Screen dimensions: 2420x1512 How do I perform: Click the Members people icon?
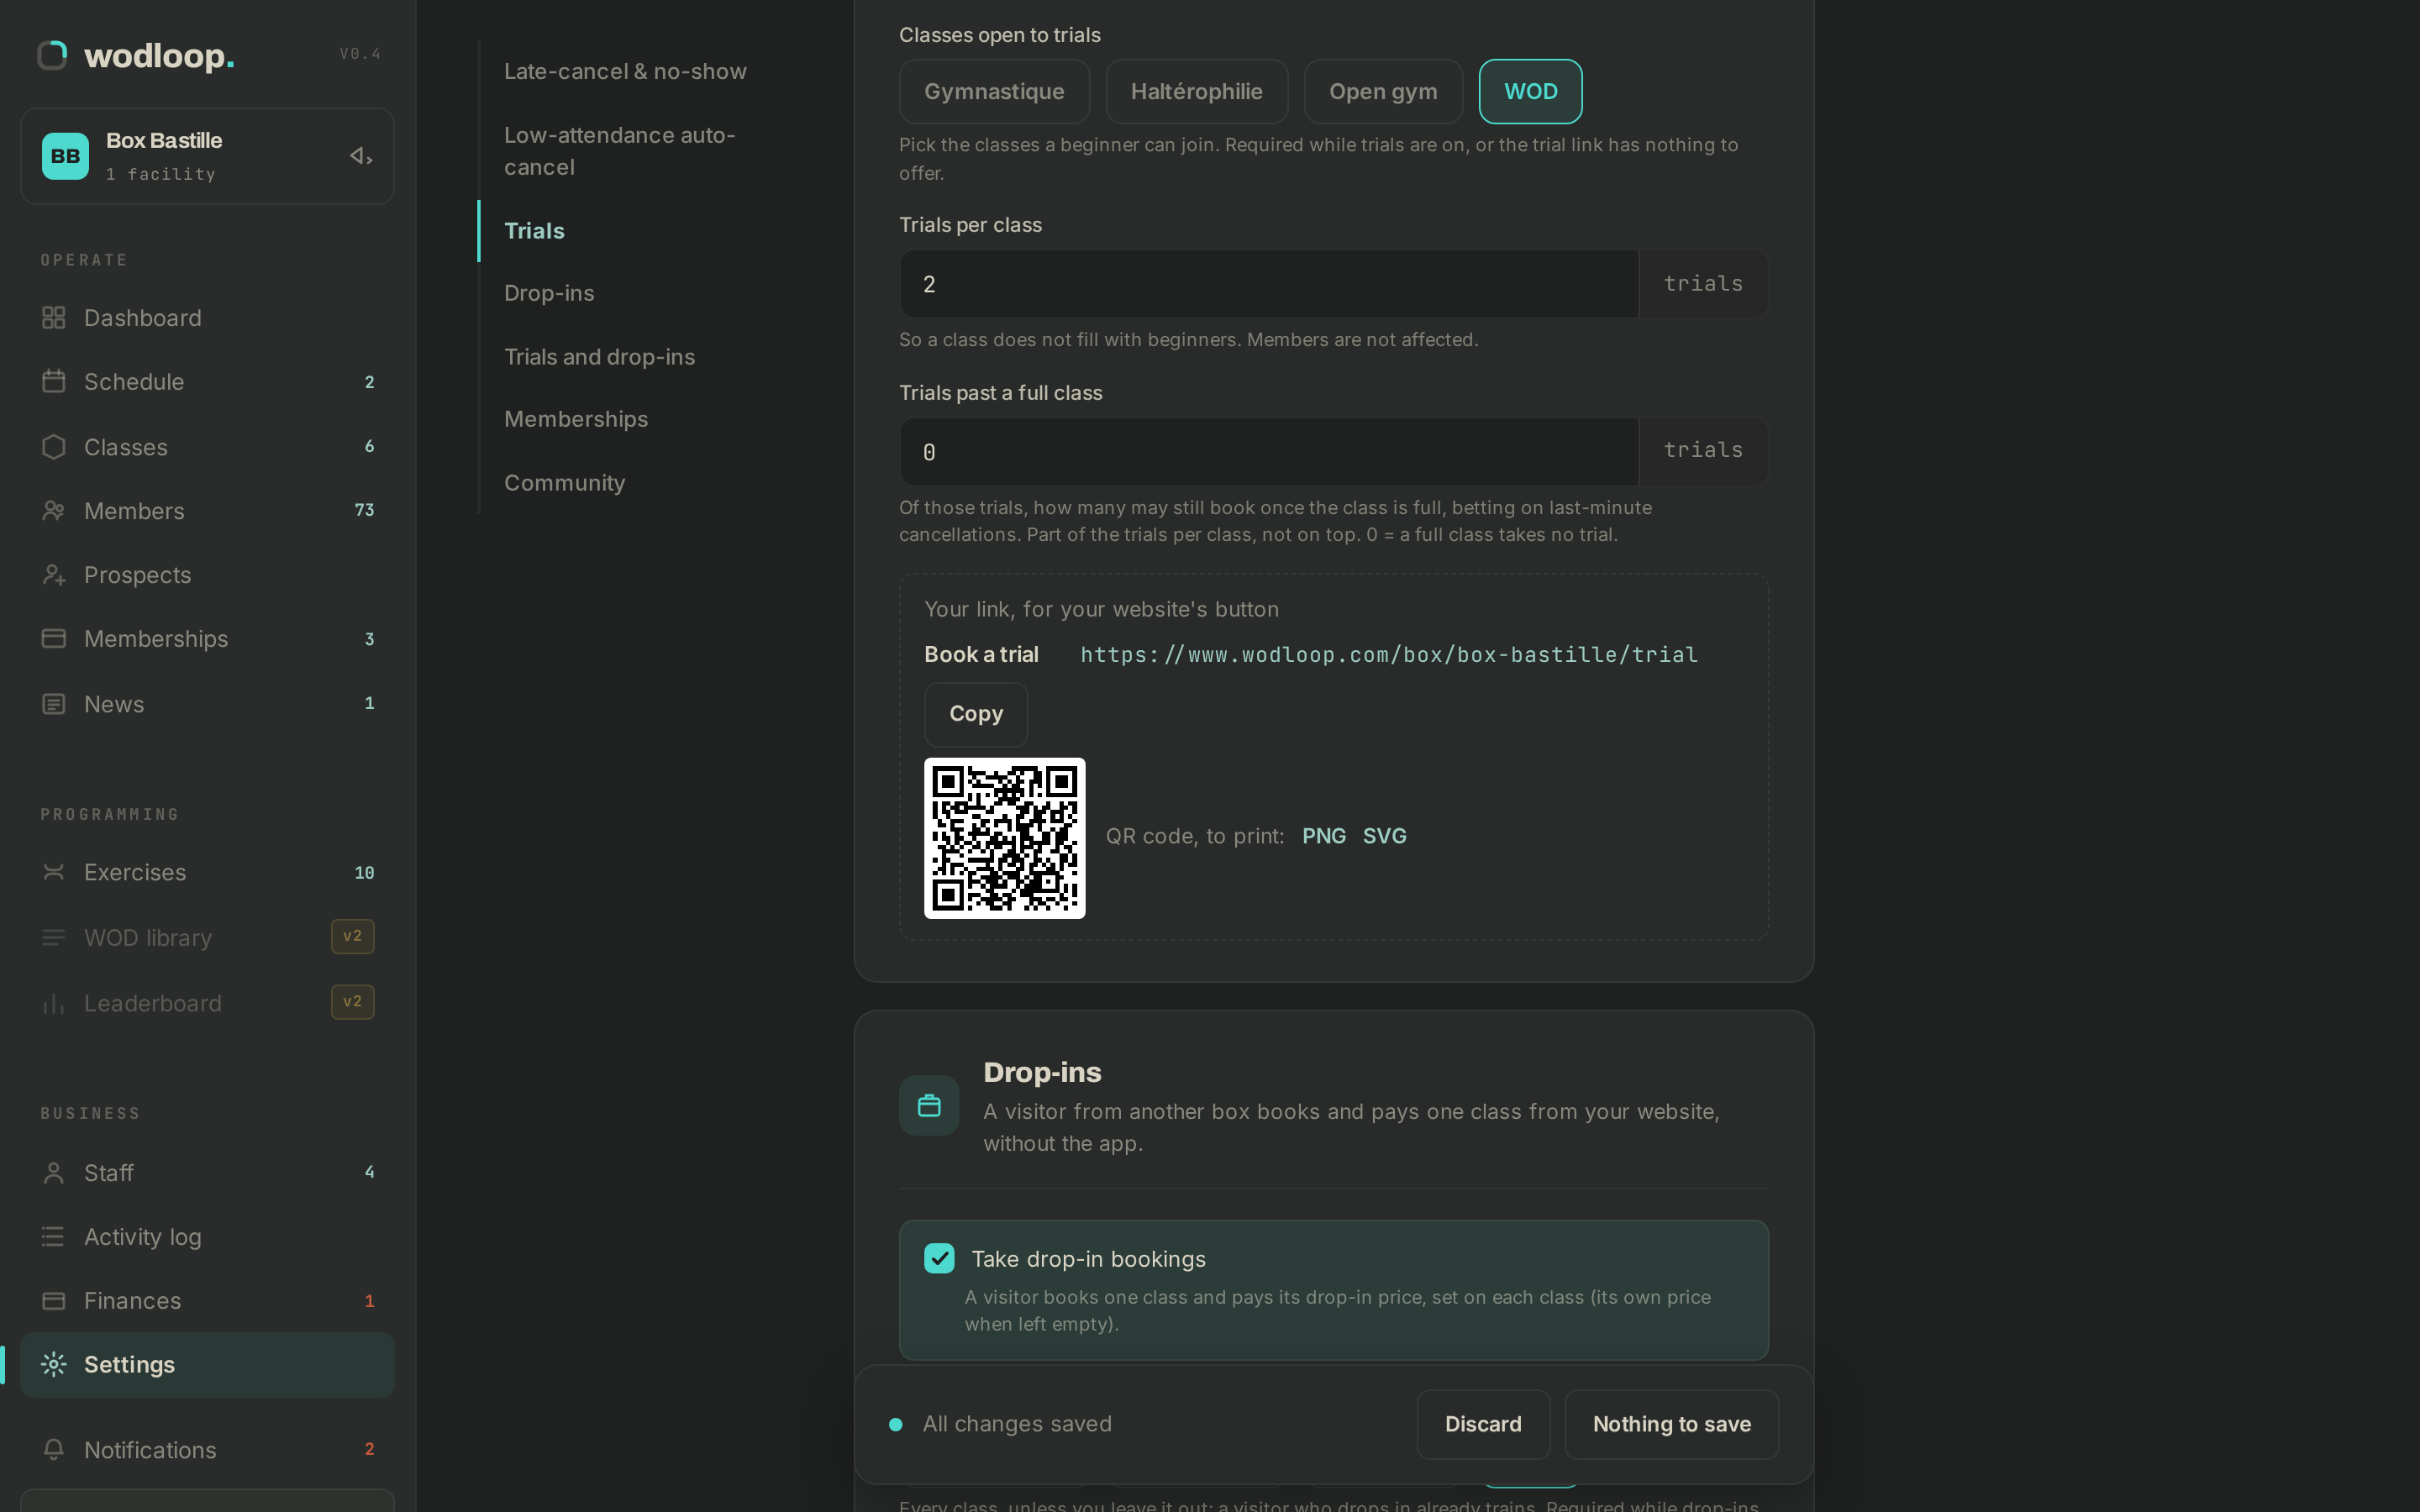(x=54, y=511)
